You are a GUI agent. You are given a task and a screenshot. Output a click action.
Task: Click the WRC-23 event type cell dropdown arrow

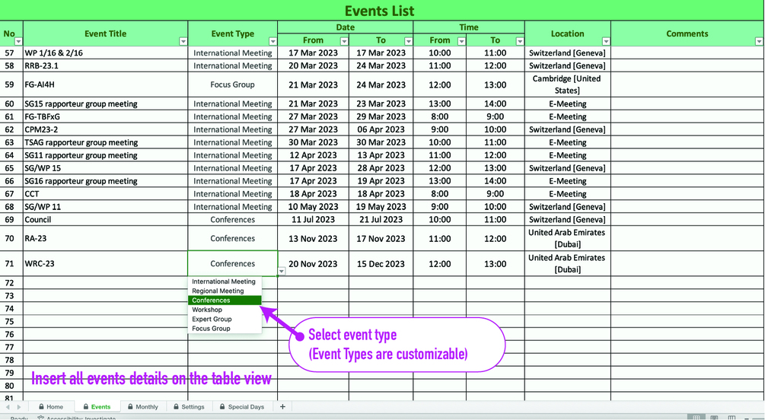tap(282, 271)
